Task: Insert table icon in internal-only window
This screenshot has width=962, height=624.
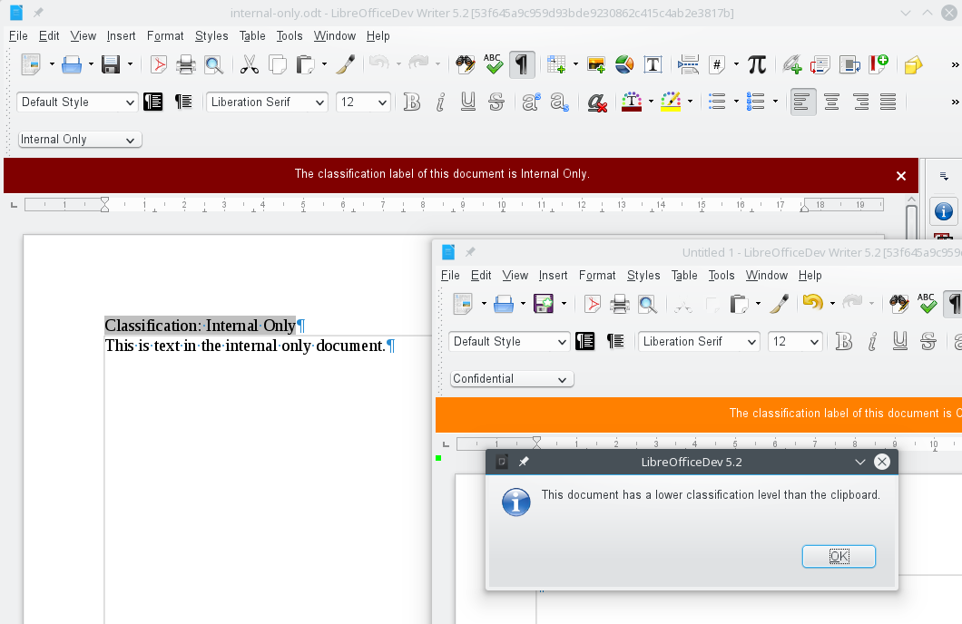Action: [x=555, y=64]
